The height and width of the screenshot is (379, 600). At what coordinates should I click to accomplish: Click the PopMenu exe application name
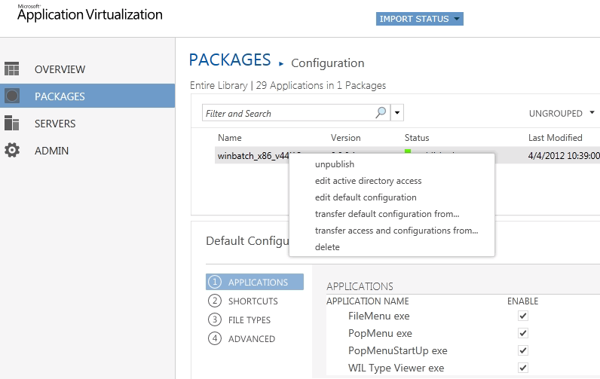pyautogui.click(x=380, y=333)
